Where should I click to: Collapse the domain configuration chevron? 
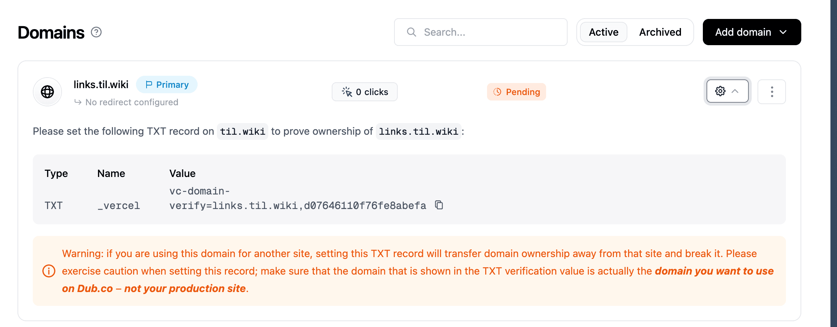pos(735,91)
